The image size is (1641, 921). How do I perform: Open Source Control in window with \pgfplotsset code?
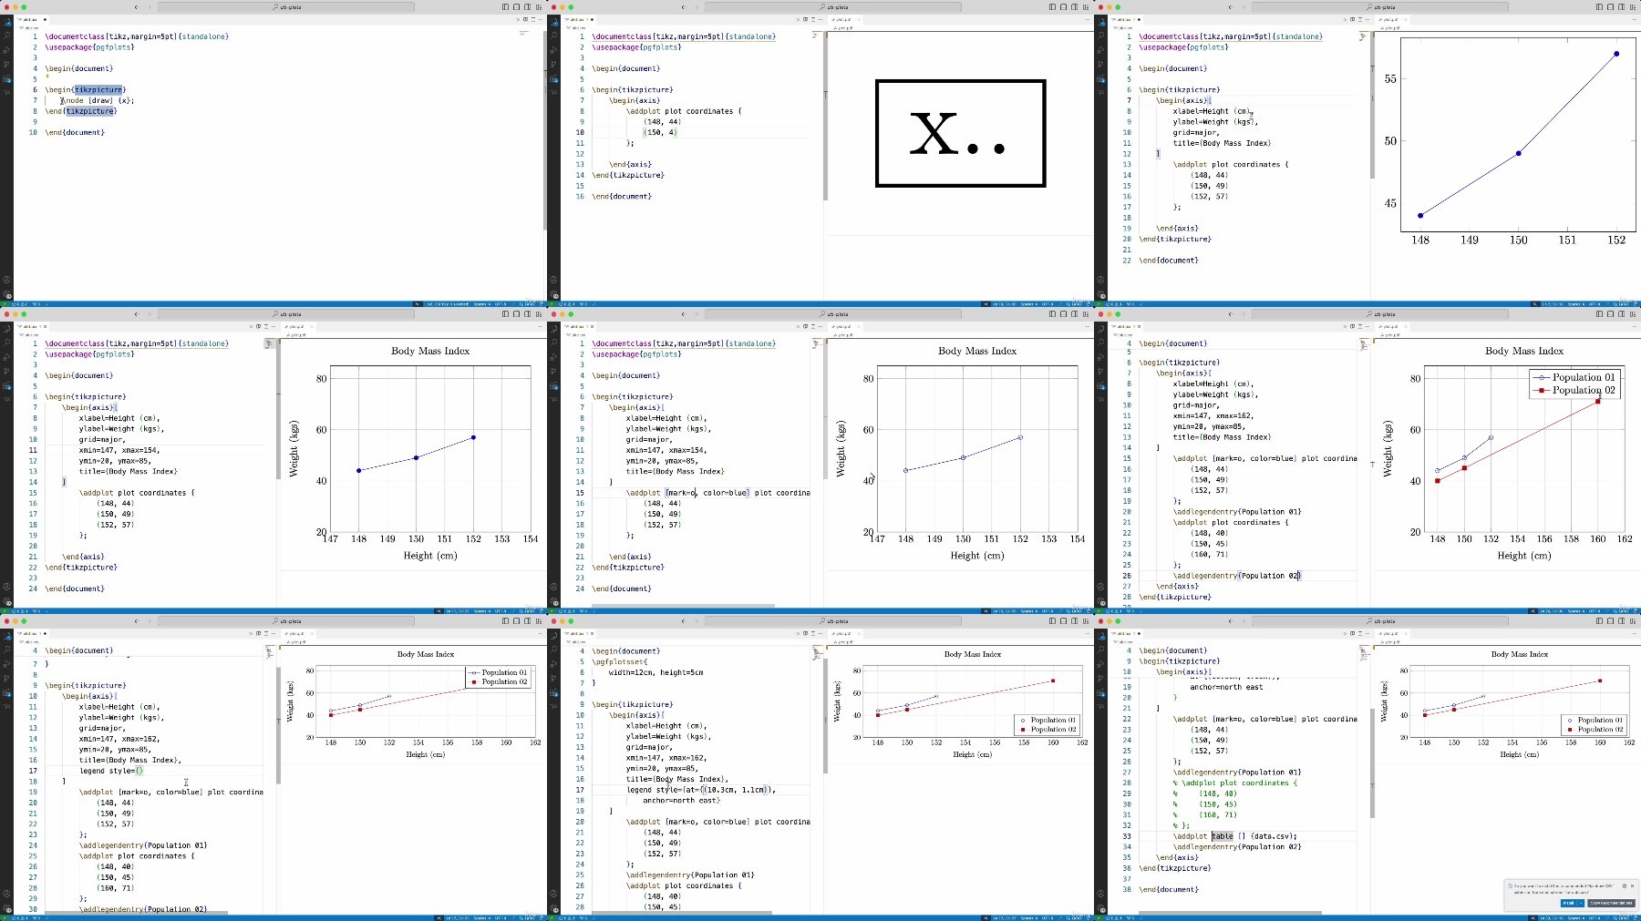click(554, 664)
